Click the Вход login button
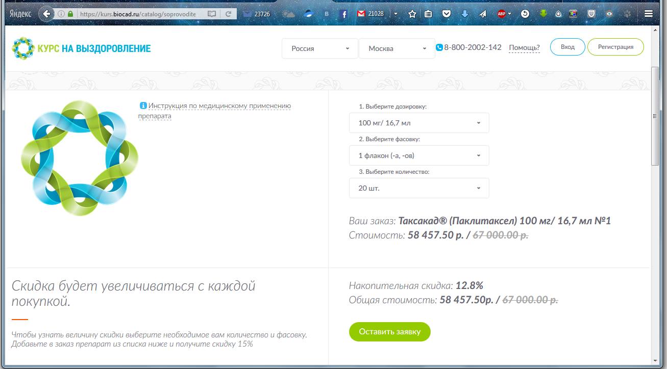This screenshot has height=369, width=667. 567,47
